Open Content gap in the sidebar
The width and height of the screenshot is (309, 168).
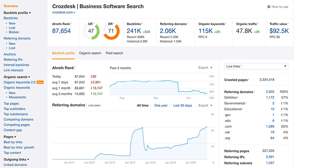tap(12, 130)
